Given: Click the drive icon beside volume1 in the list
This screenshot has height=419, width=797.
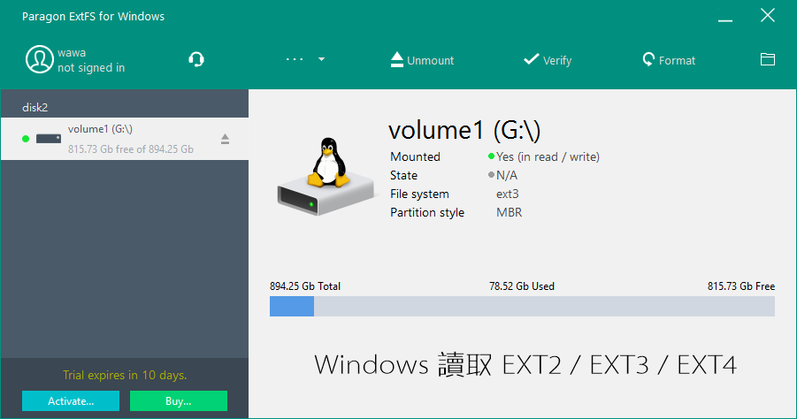Looking at the screenshot, I should coord(49,139).
